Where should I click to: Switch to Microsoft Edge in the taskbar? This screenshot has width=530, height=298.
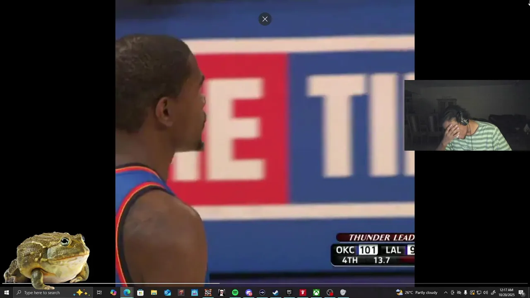(x=127, y=293)
